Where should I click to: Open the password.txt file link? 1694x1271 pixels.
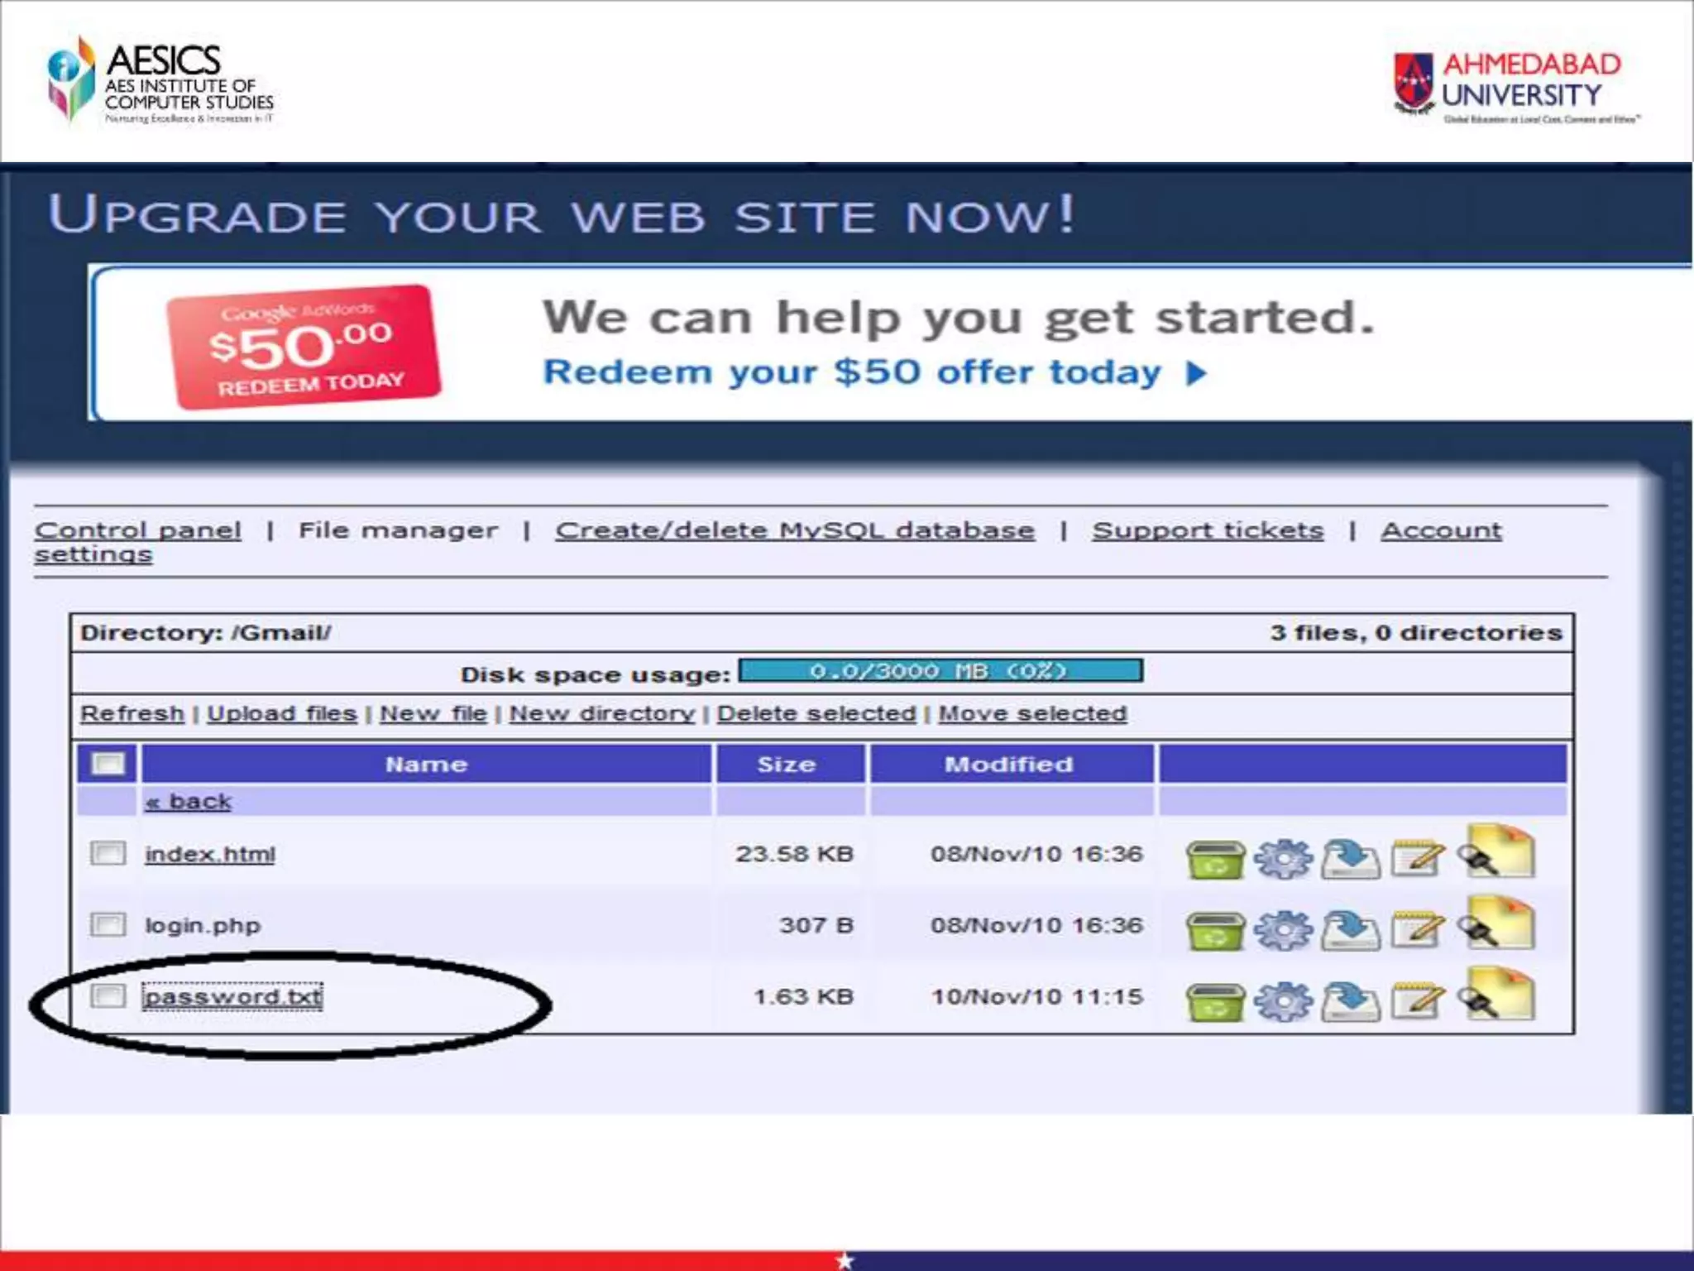pyautogui.click(x=232, y=996)
